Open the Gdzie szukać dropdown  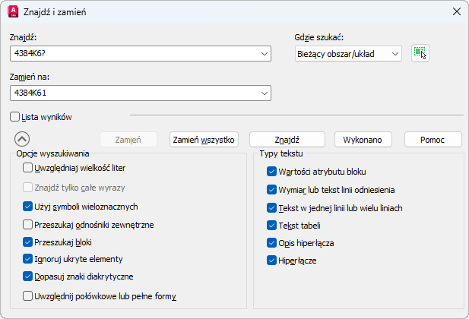click(x=395, y=54)
